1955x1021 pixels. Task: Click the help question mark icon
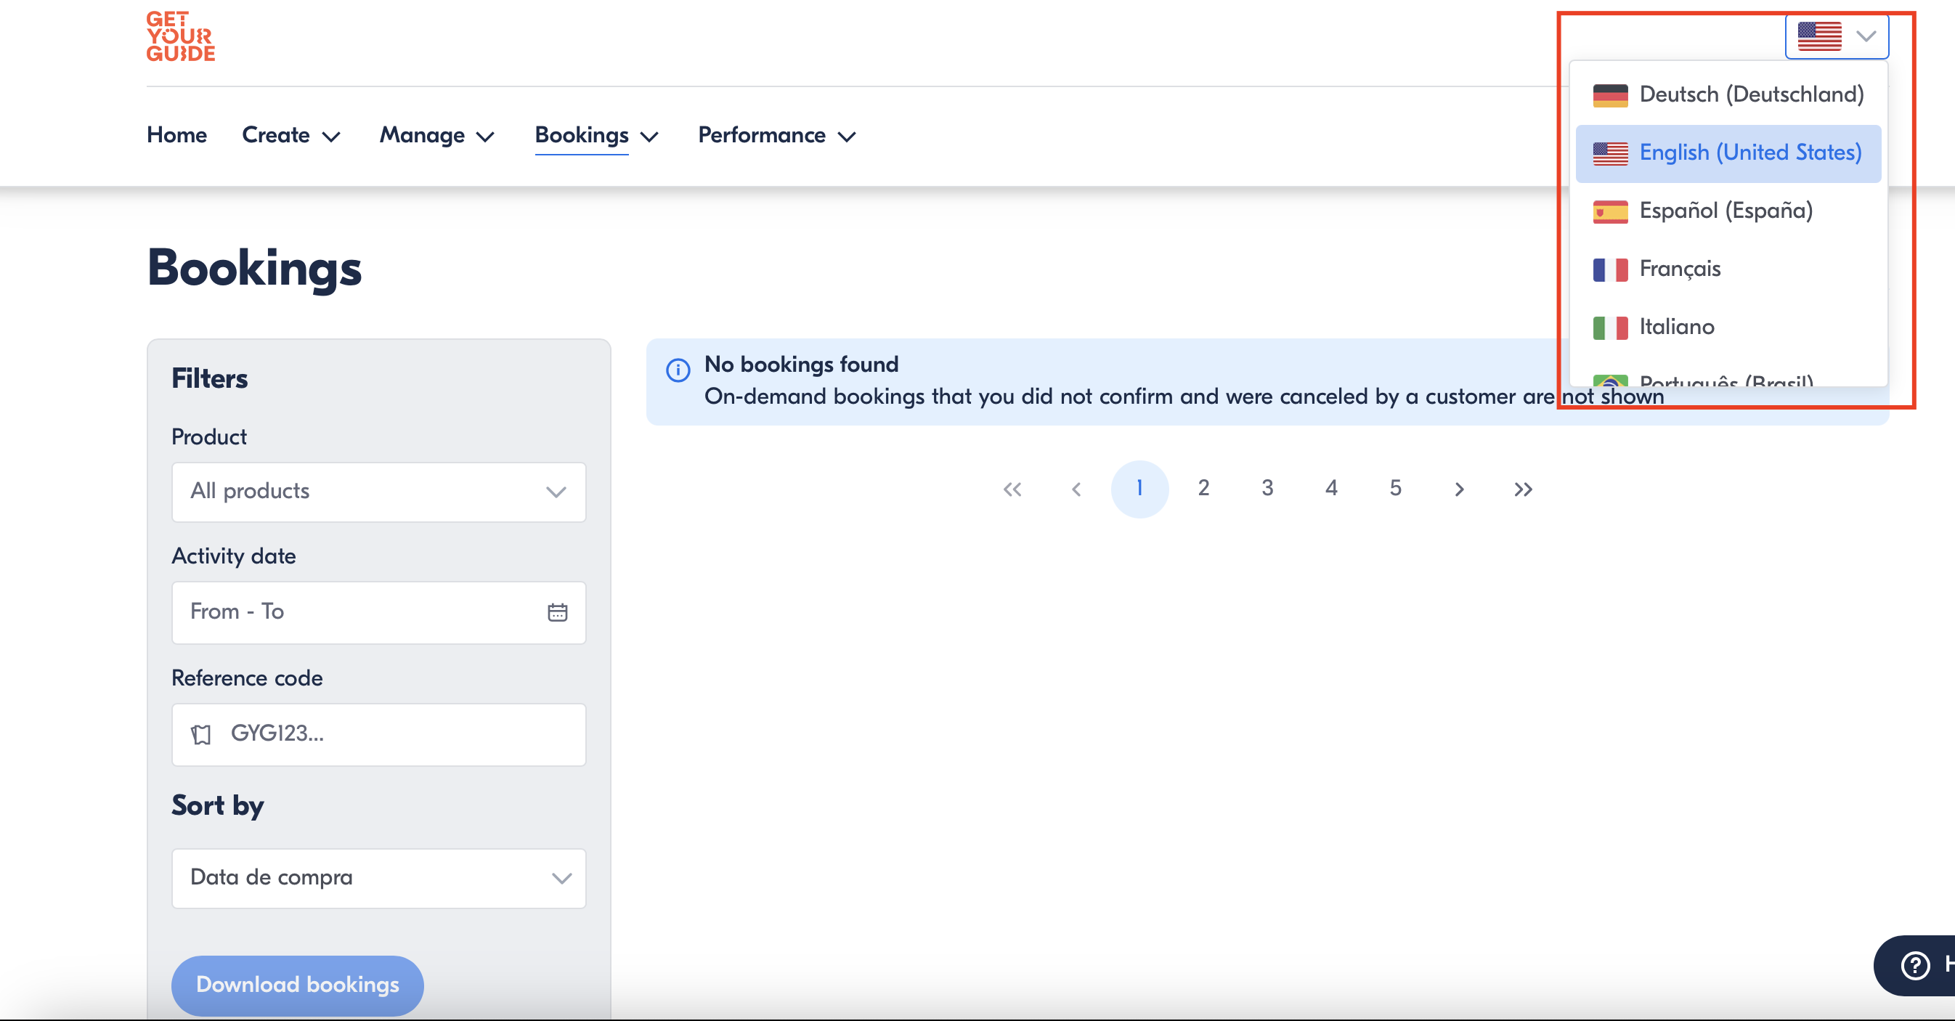tap(1916, 965)
